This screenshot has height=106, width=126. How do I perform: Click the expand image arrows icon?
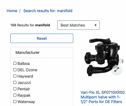[x=117, y=70]
